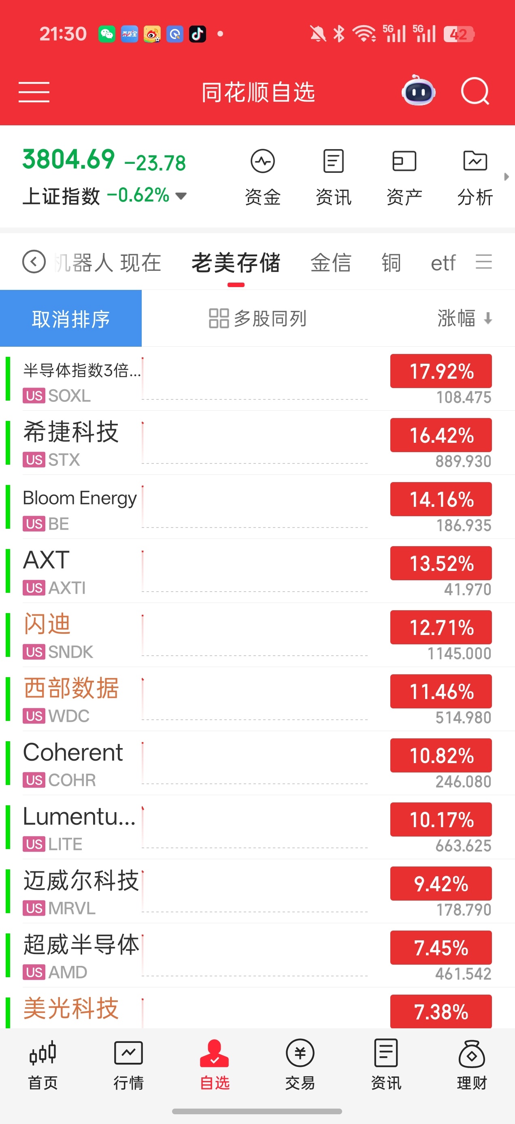Viewport: 515px width, 1124px height.
Task: Expand 上证指数 index dropdown arrow
Action: pyautogui.click(x=181, y=196)
